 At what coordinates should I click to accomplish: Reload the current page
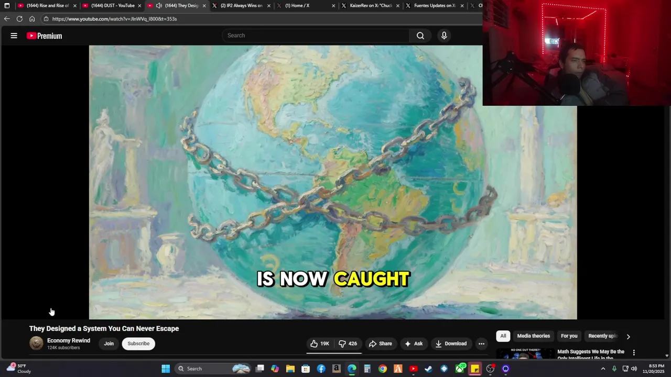click(x=19, y=19)
